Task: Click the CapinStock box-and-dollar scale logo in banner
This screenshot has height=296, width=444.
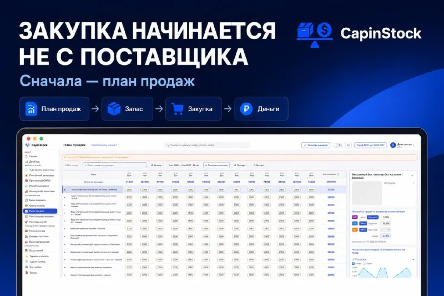Action: click(x=315, y=34)
